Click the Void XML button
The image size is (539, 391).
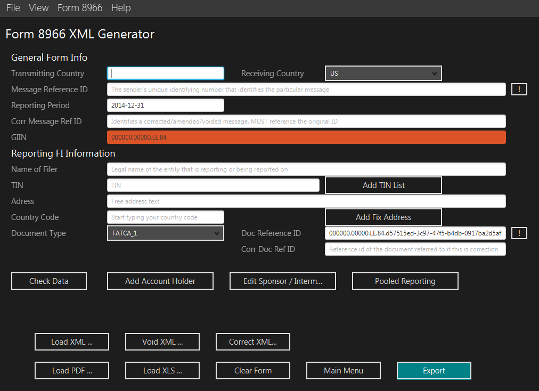tap(162, 342)
